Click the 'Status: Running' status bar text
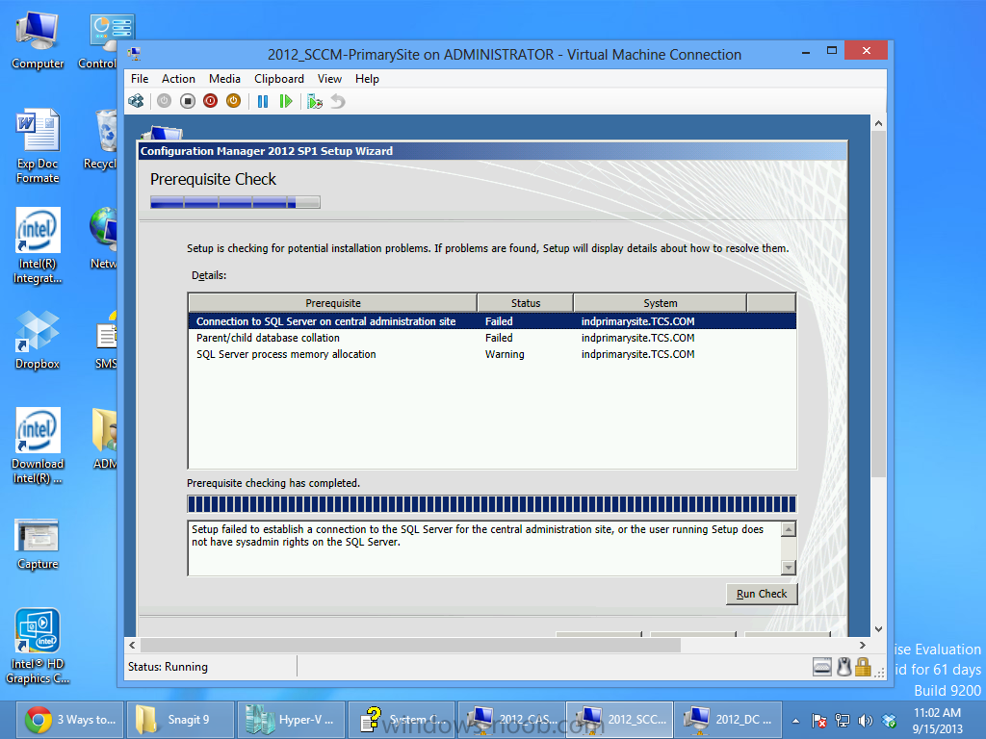Screen dimensions: 986x739 pyautogui.click(x=168, y=667)
